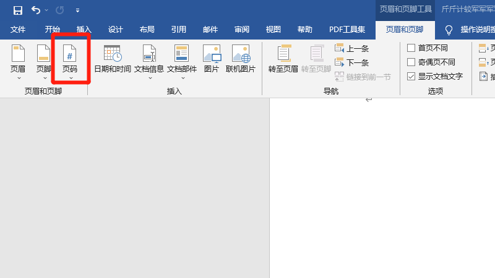Open Quick Access Toolbar customize arrow

(x=77, y=11)
